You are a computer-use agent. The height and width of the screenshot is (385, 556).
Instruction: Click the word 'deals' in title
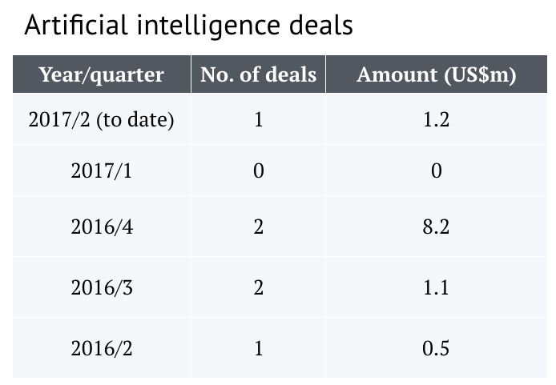321,25
